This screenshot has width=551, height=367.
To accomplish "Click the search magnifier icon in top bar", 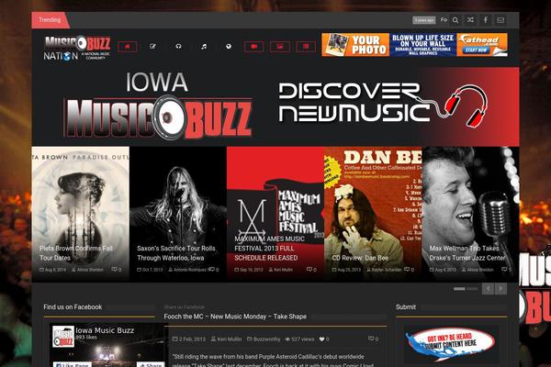I will click(x=455, y=20).
